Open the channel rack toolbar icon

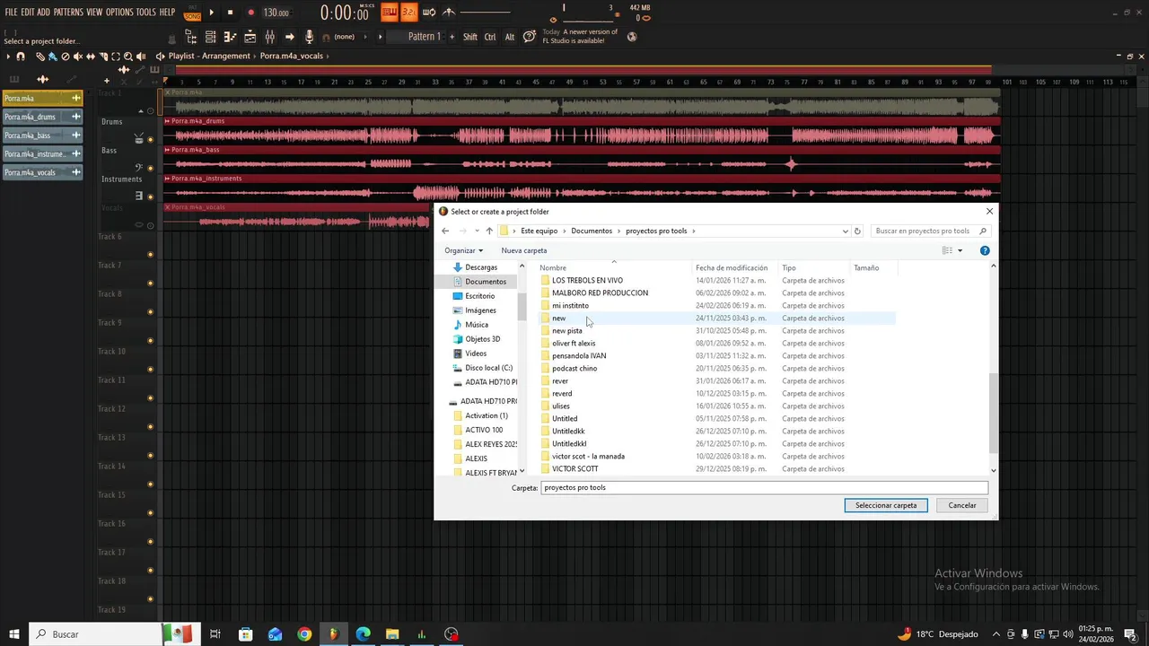(210, 37)
